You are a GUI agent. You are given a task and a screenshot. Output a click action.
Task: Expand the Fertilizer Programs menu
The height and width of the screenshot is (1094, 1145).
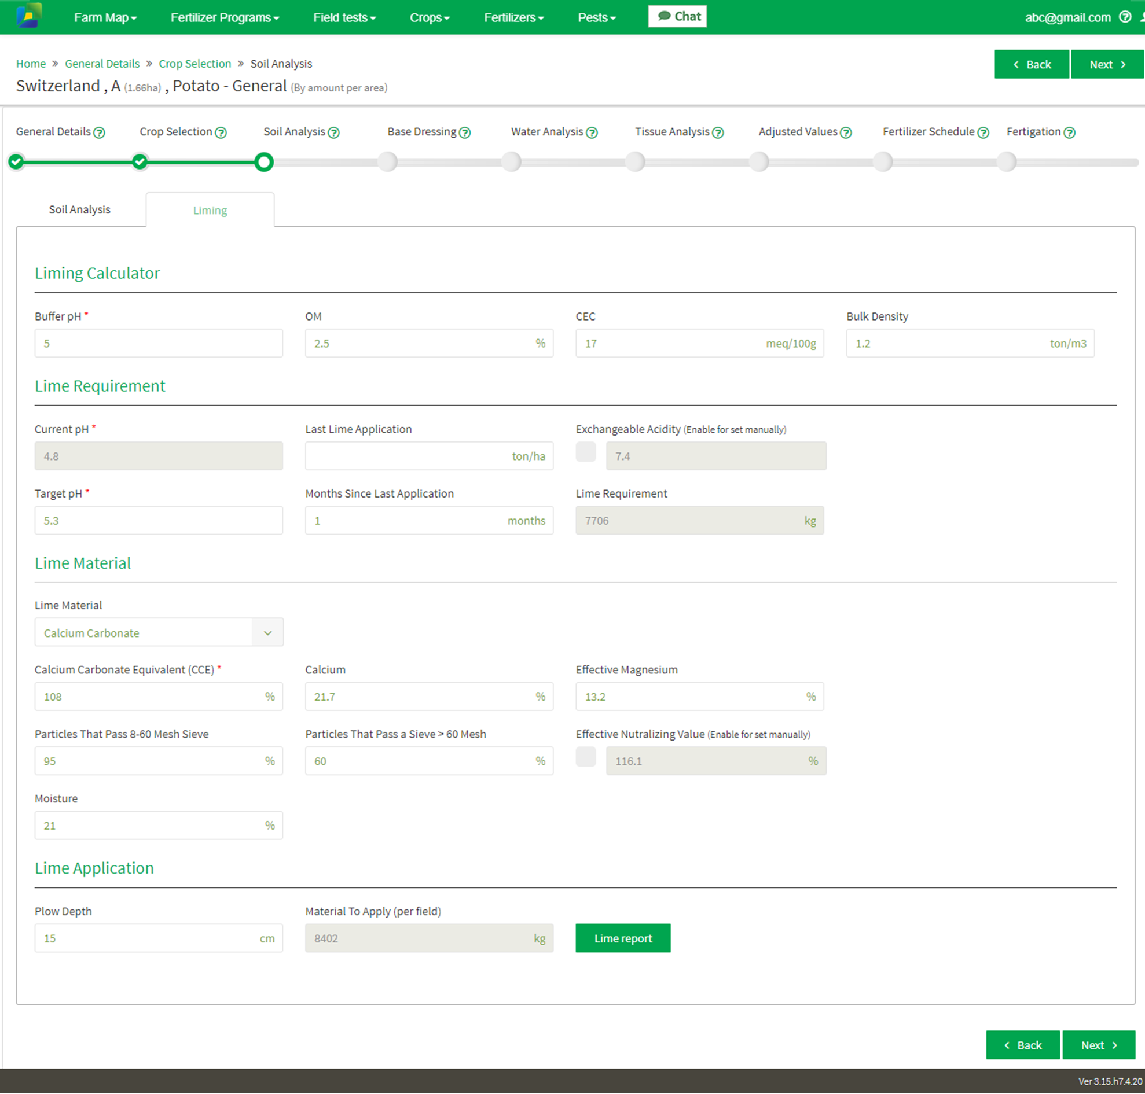pos(225,17)
